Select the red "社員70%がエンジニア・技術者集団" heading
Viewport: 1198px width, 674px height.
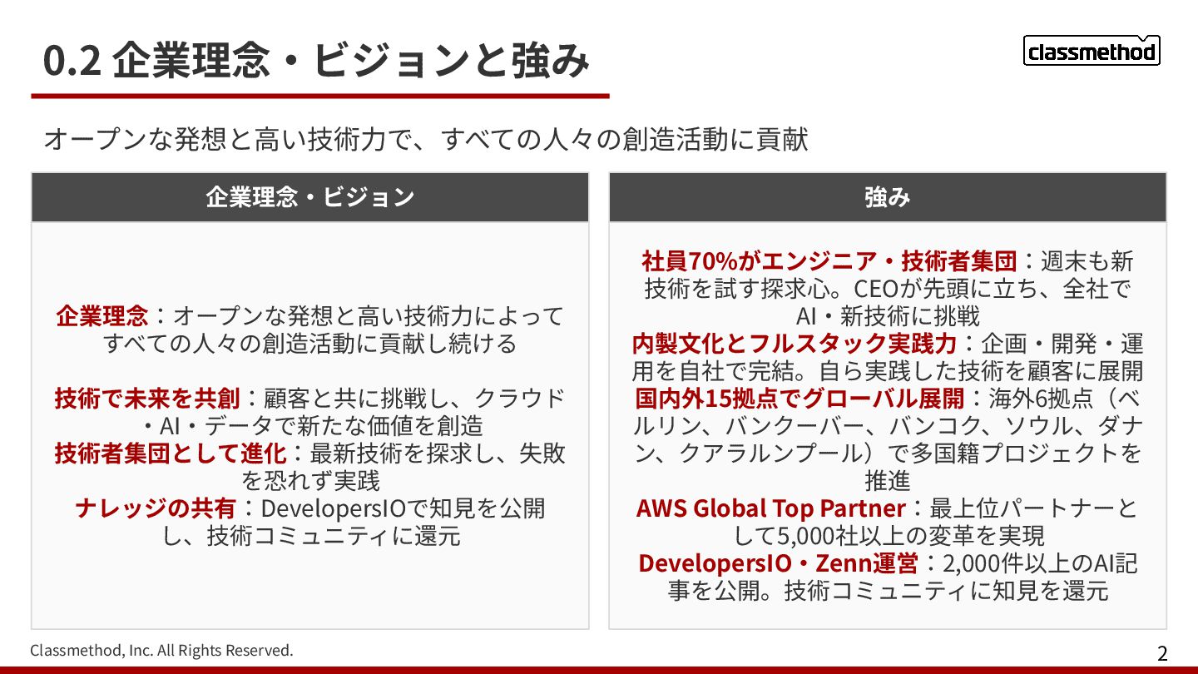(829, 261)
